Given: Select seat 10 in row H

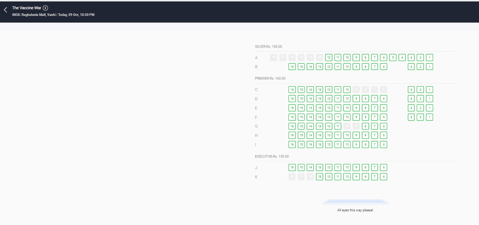Looking at the screenshot, I should coord(347,135).
